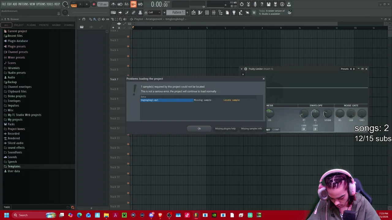Click the microphone one-click recording icon
The image size is (392, 220).
[x=255, y=4]
